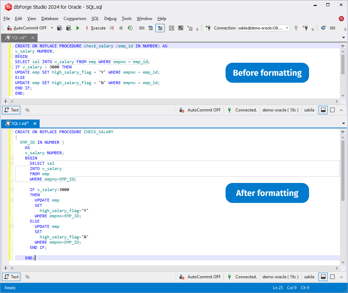Open the Database menu

tap(50, 19)
